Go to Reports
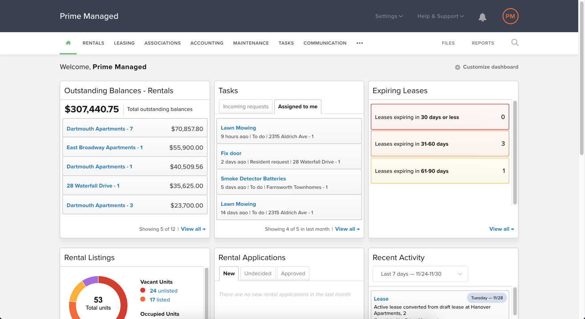The width and height of the screenshot is (585, 319). (483, 43)
